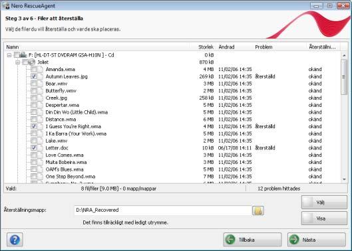Image resolution: width=352 pixels, height=251 pixels.
Task: Click the help question mark icon
Action: [15, 240]
